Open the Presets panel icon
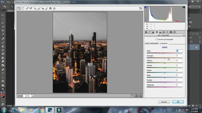This screenshot has height=113, width=202. pyautogui.click(x=175, y=32)
